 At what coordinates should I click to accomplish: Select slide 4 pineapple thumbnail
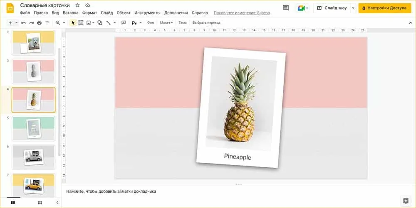pos(33,100)
